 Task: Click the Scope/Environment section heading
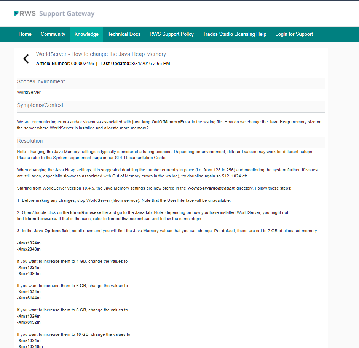pyautogui.click(x=41, y=82)
